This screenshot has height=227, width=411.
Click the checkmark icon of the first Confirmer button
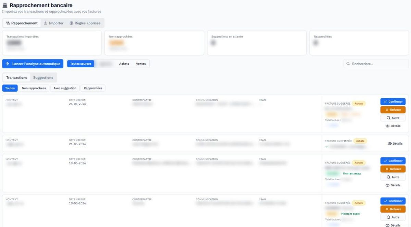pos(386,102)
